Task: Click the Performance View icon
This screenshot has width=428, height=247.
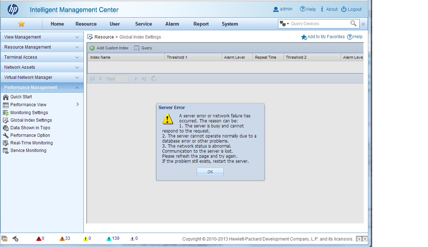Action: pyautogui.click(x=6, y=105)
